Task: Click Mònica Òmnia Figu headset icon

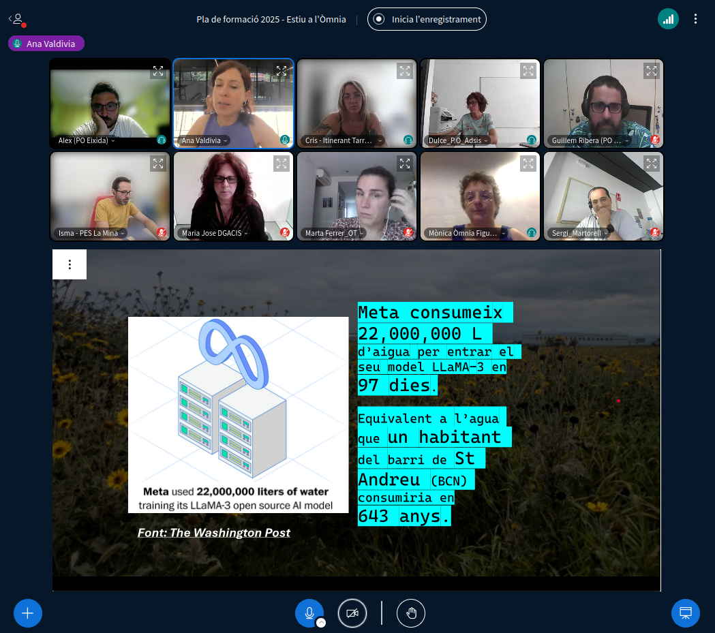Action: (531, 232)
